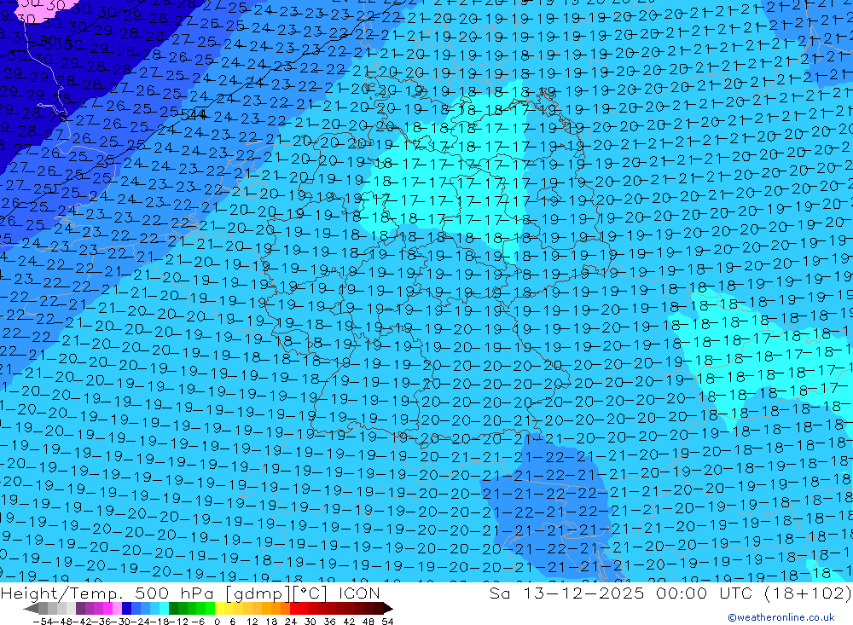Click the '[°C]' unit label
The image size is (853, 625).
(x=310, y=593)
